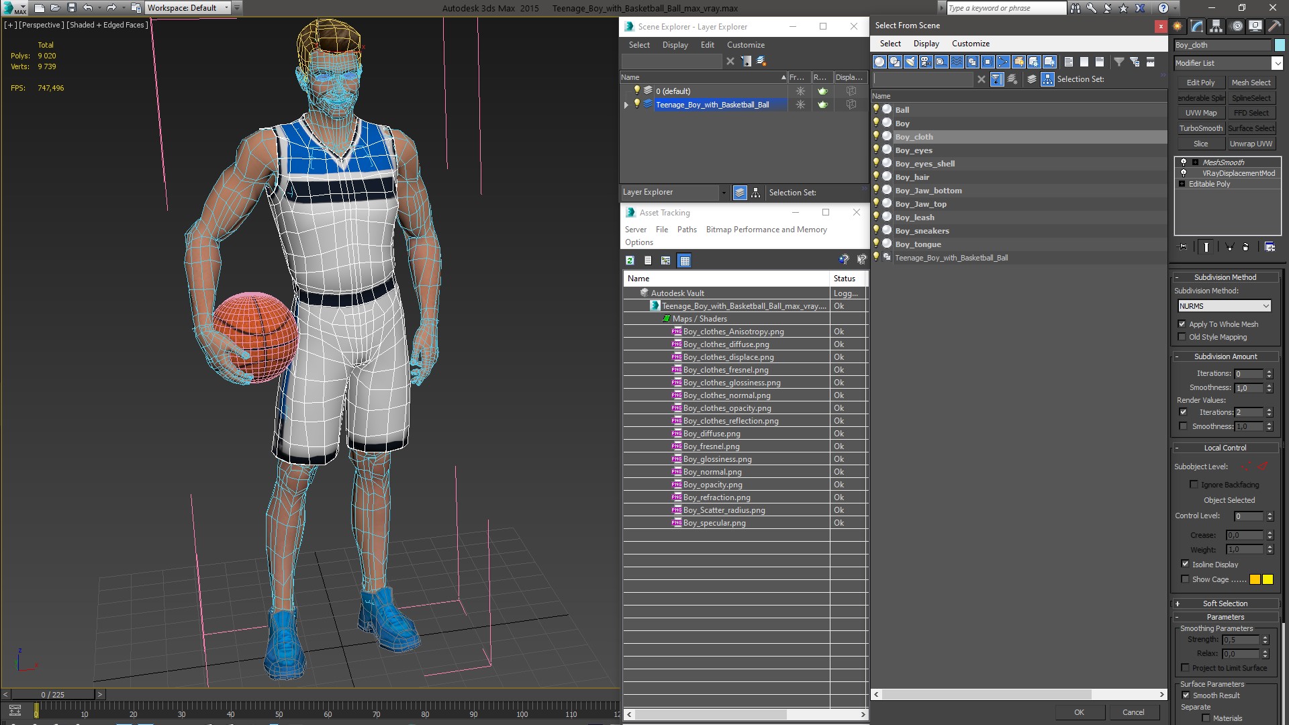Open Display menu in Select From Scene
The height and width of the screenshot is (725, 1289).
click(926, 44)
